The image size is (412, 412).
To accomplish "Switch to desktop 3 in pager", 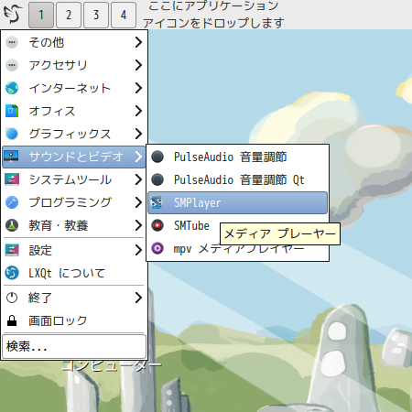I will (96, 15).
